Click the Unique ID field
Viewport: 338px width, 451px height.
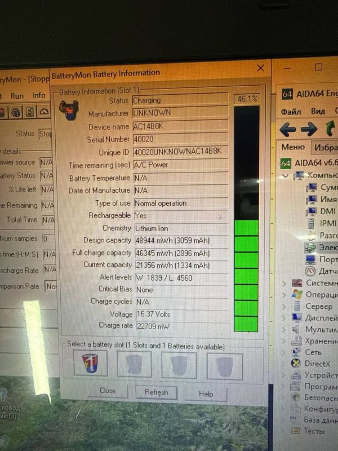[x=180, y=152]
